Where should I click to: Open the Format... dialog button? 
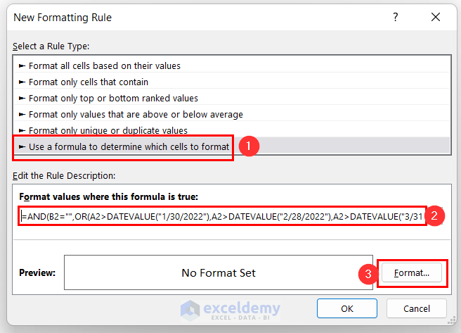[x=412, y=272]
